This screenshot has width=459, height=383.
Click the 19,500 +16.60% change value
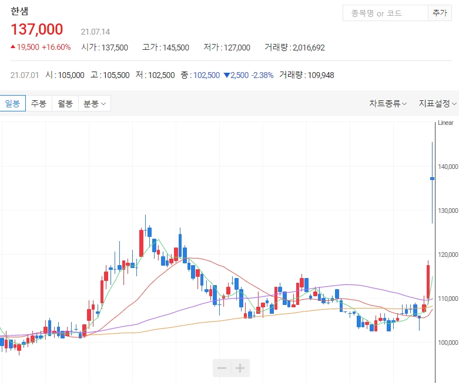[x=41, y=47]
